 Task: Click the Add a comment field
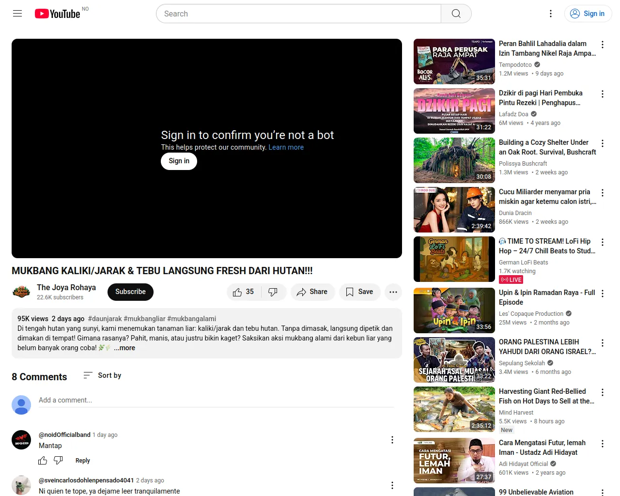pos(217,401)
